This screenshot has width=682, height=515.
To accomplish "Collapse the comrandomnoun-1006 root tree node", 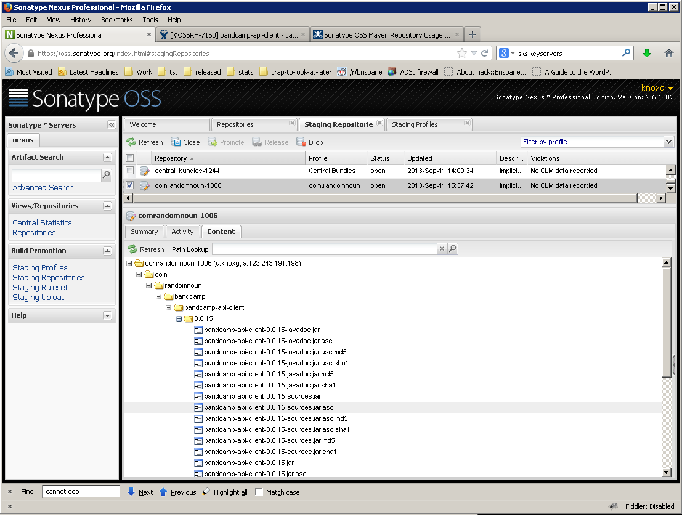I will (x=129, y=263).
